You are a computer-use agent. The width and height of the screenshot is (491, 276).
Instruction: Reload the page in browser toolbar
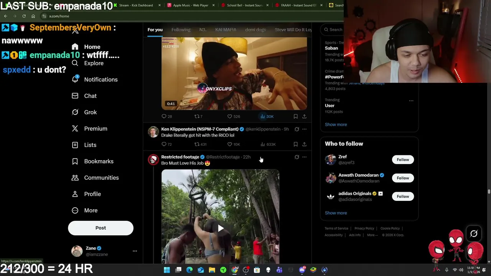pyautogui.click(x=24, y=16)
